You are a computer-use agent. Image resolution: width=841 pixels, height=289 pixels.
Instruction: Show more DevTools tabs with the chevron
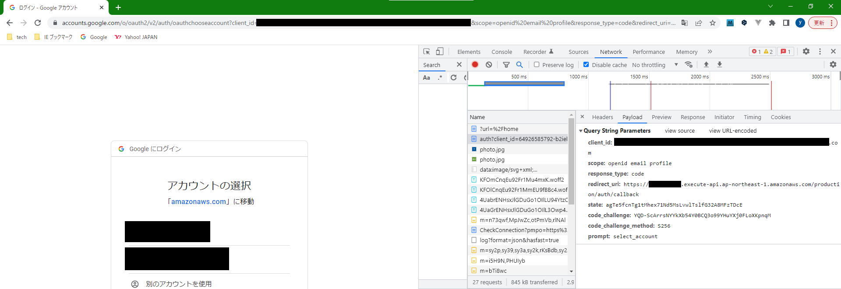coord(710,52)
